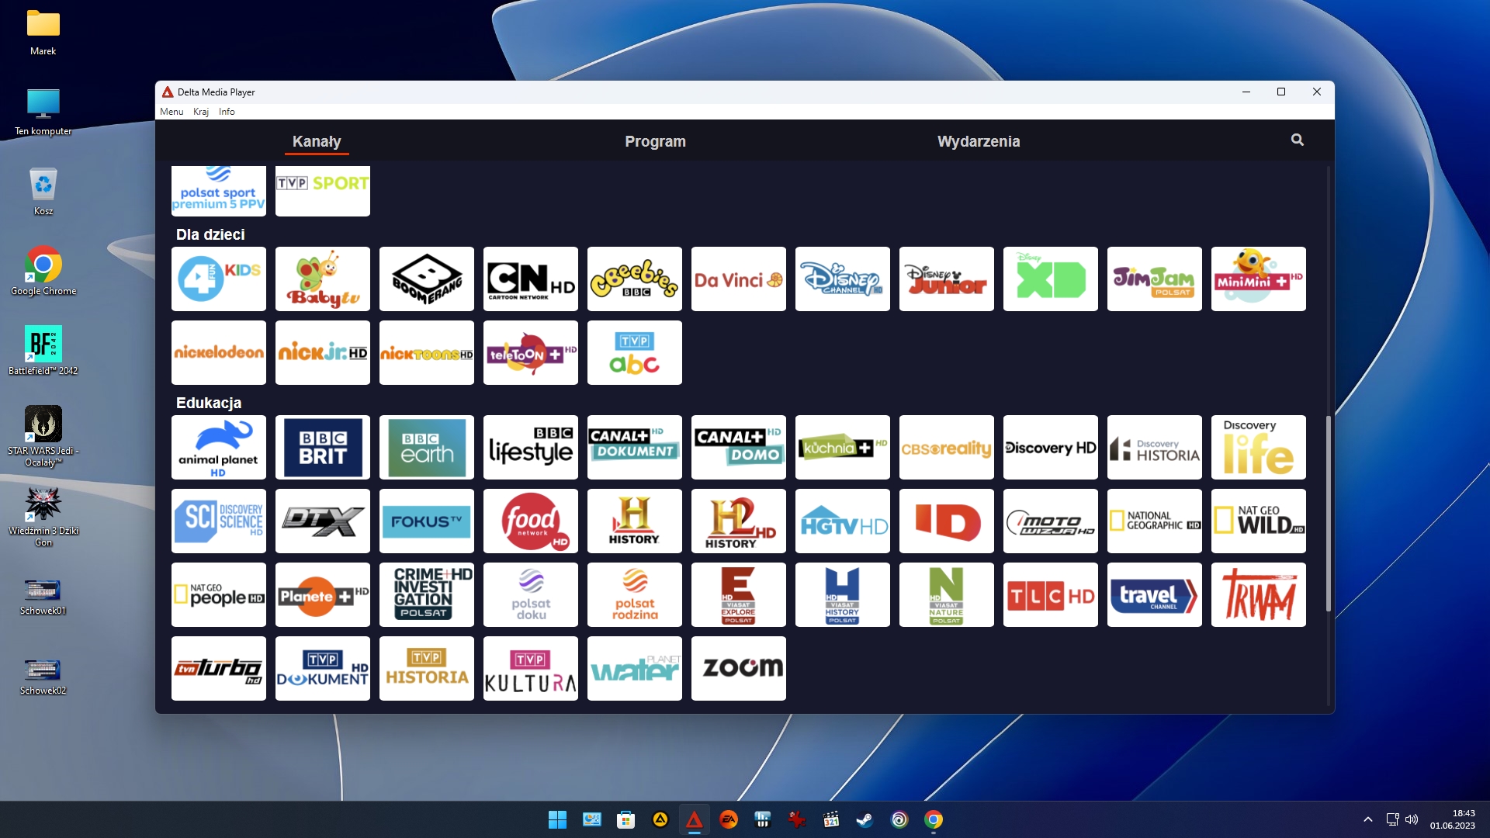
Task: Switch to the Program tab
Action: (x=655, y=141)
